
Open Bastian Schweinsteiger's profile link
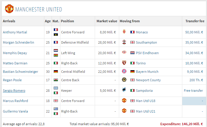click(21, 72)
